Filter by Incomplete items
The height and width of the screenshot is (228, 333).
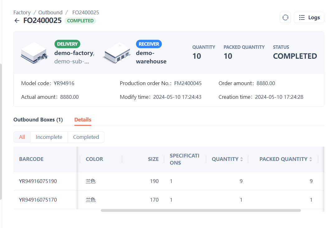point(49,137)
